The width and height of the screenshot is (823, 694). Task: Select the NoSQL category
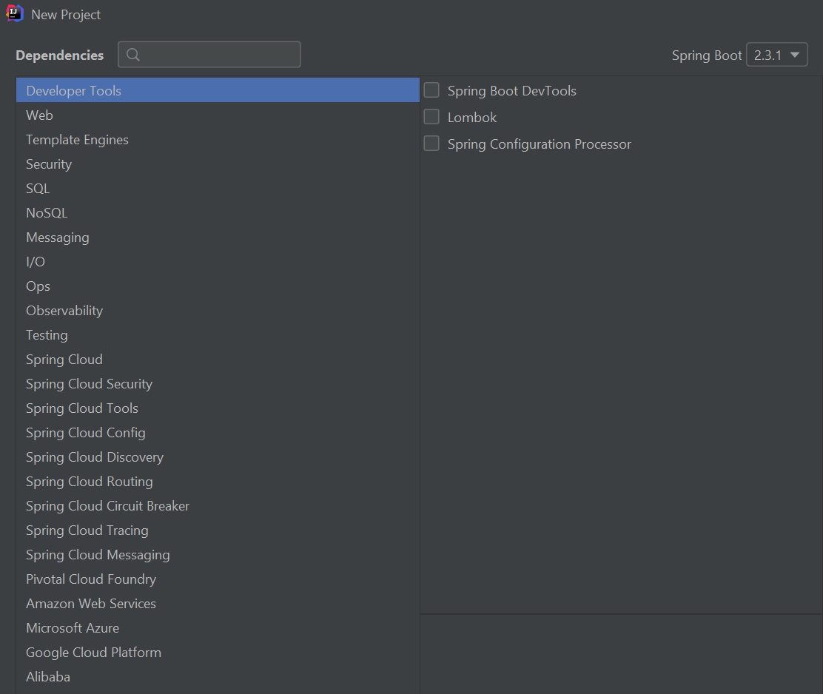[218, 212]
